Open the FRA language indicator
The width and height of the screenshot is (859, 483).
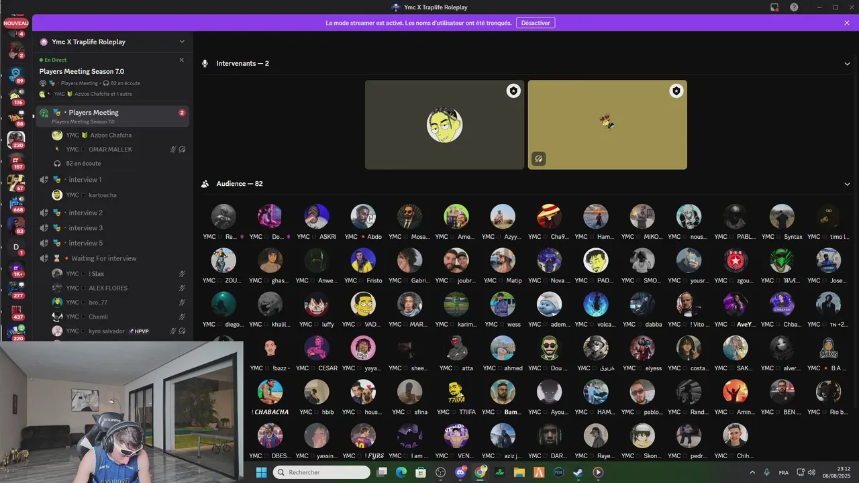(x=784, y=473)
